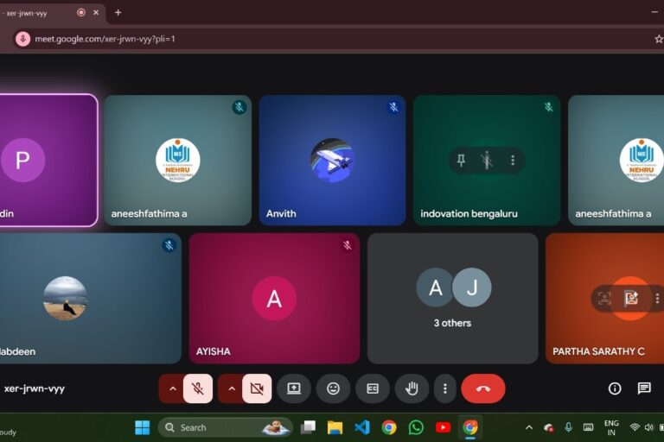Open a new browser tab
This screenshot has width=664, height=442.
(x=118, y=12)
